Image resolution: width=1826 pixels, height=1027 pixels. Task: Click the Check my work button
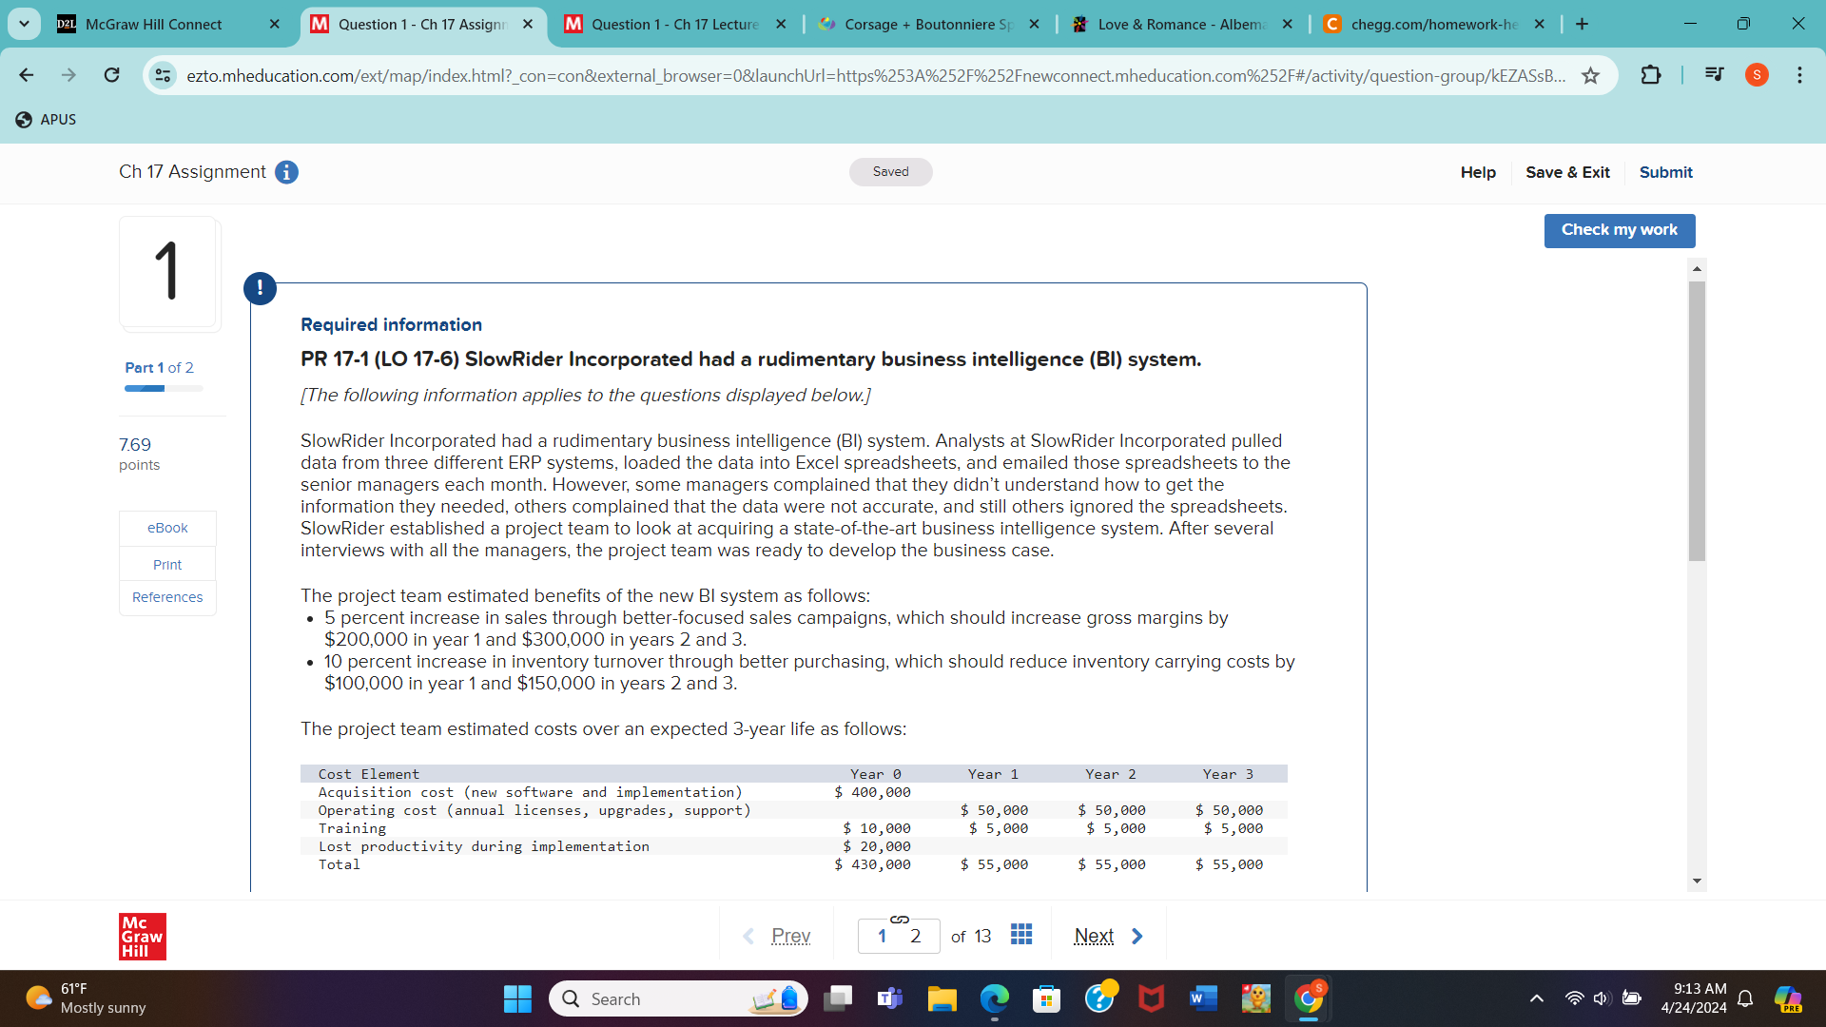click(x=1620, y=230)
